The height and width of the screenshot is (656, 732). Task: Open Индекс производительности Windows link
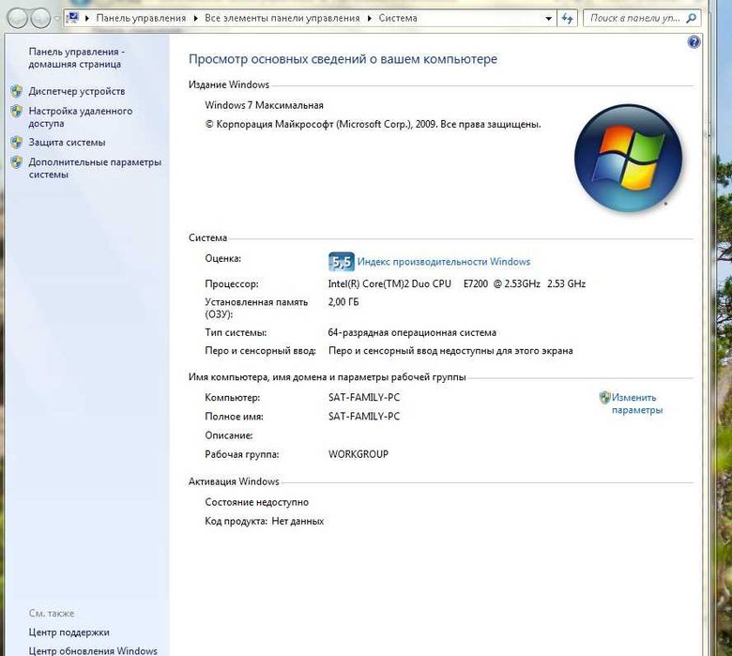(444, 262)
